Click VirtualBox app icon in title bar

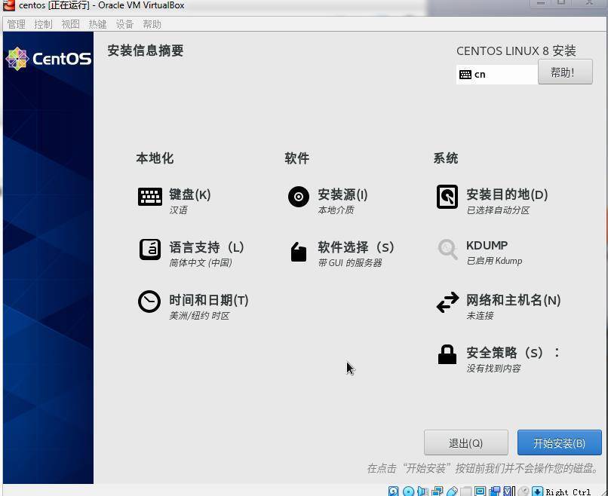click(8, 5)
